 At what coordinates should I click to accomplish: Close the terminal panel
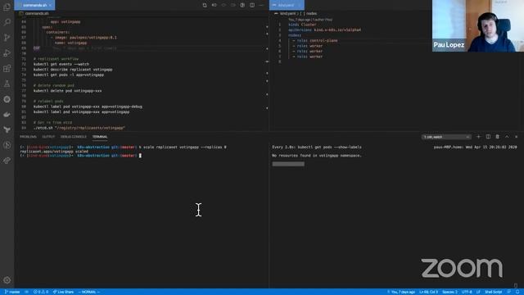[x=516, y=137]
